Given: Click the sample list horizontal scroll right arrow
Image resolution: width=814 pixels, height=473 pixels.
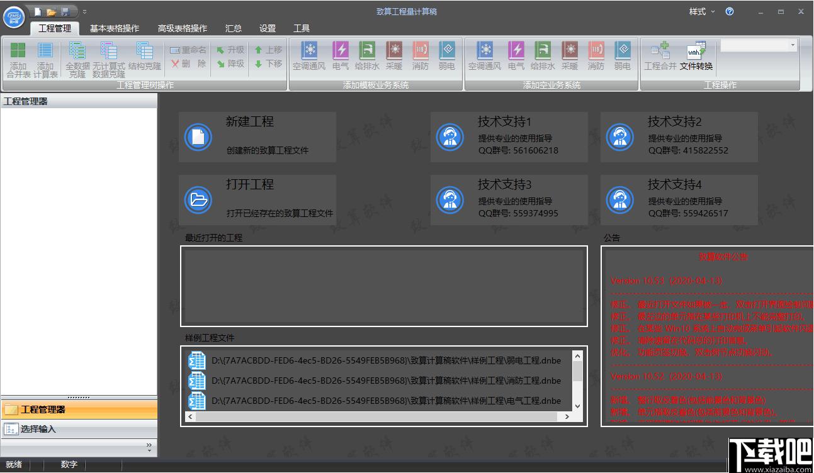Looking at the screenshot, I should click(567, 416).
